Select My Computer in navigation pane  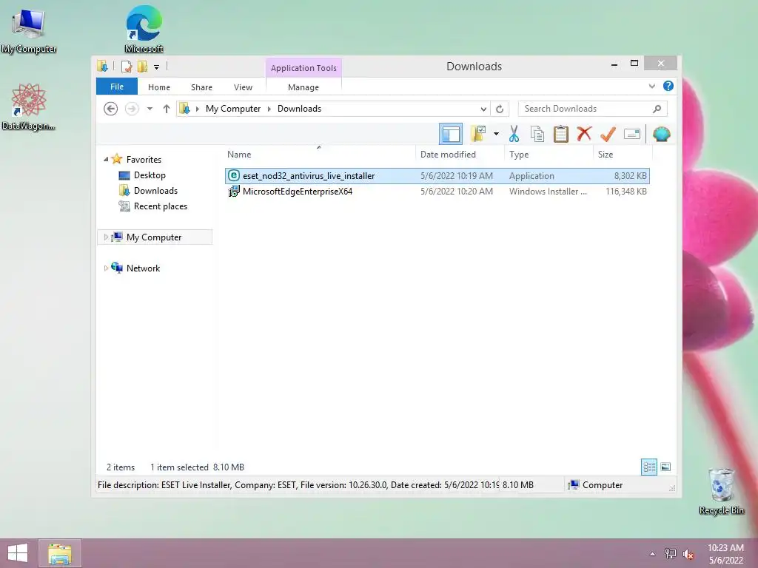click(154, 237)
